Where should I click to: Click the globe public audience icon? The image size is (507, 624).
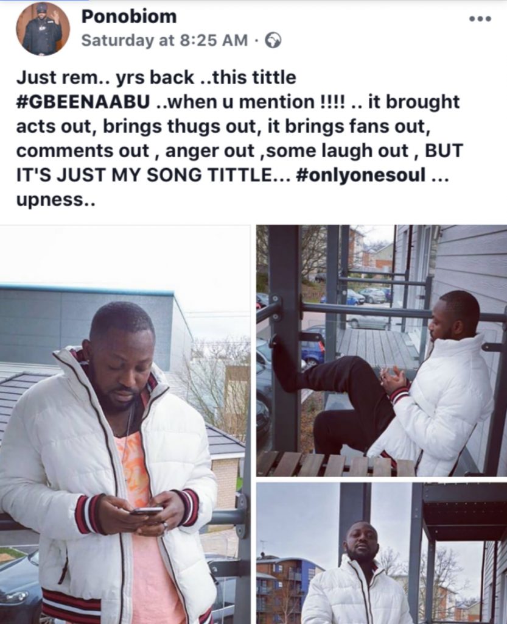(x=273, y=40)
